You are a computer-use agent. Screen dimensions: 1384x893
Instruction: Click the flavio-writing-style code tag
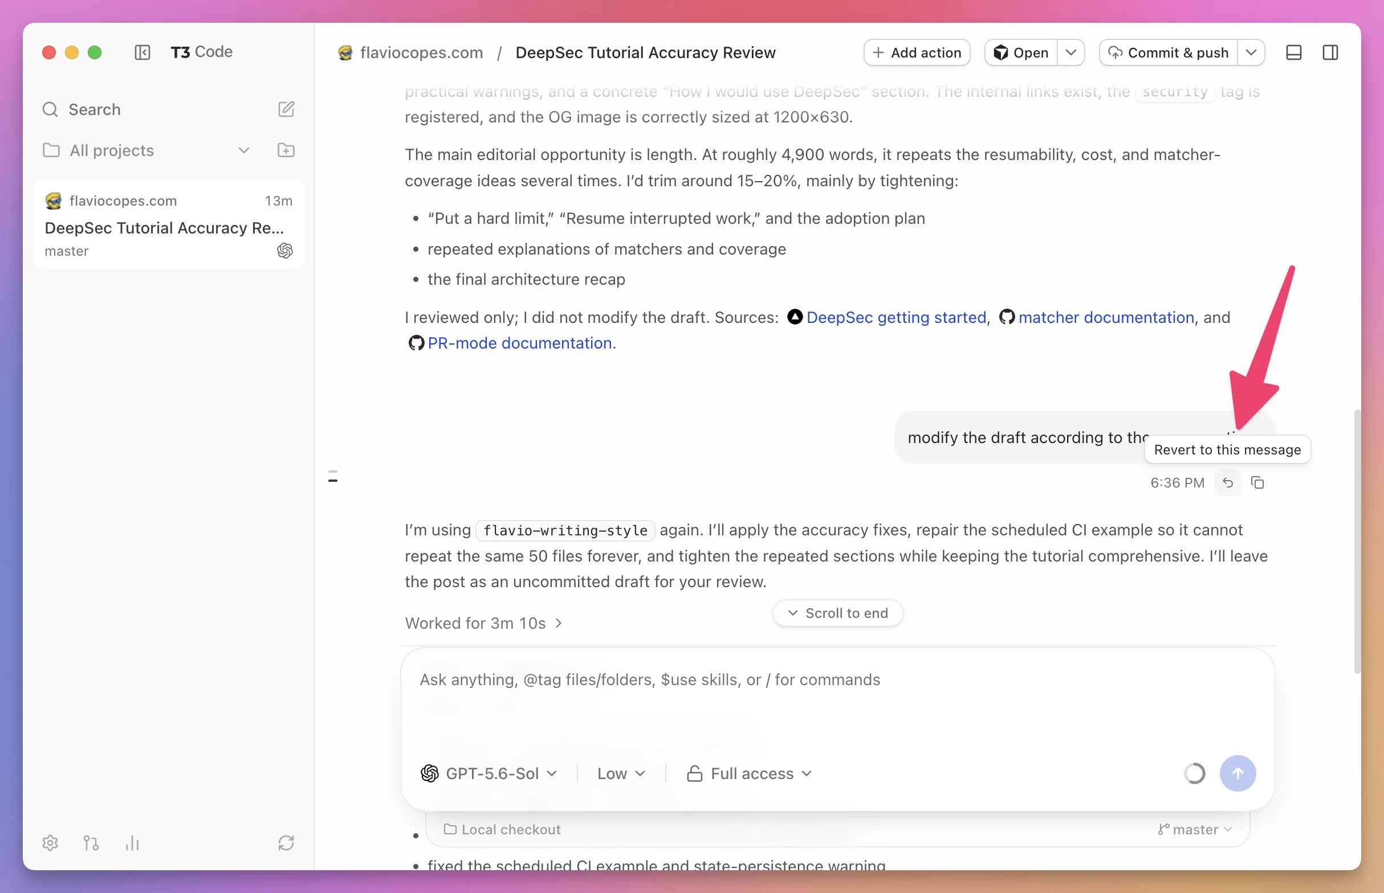[x=565, y=530]
